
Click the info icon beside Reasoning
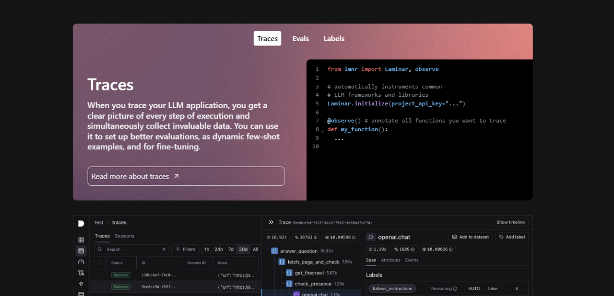pyautogui.click(x=455, y=289)
